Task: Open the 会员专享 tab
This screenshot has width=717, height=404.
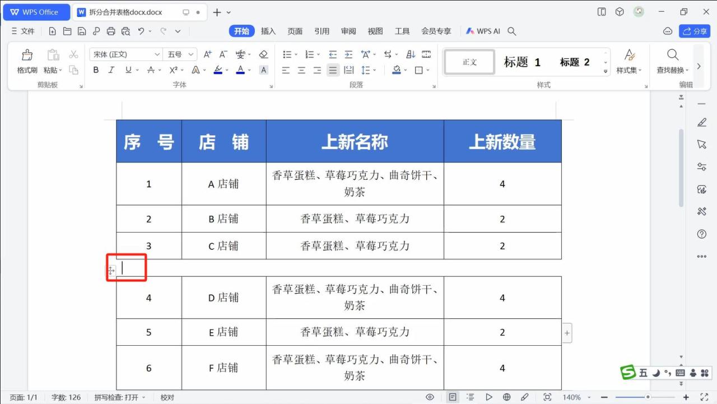Action: click(x=436, y=31)
